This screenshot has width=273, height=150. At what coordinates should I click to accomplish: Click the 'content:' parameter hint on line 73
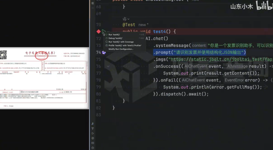[x=199, y=46]
